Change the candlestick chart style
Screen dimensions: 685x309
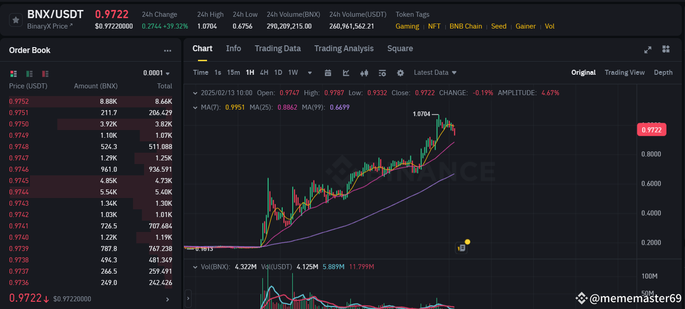[x=364, y=72]
